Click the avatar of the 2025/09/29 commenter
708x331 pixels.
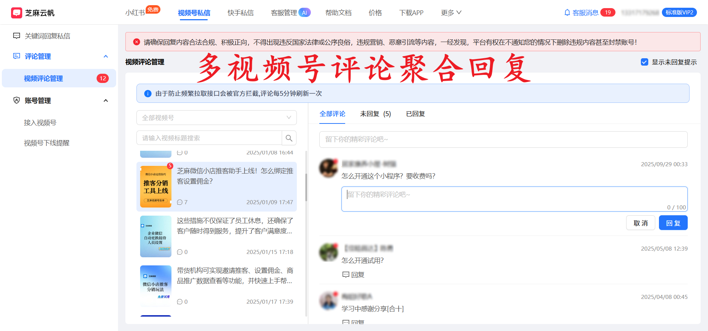tap(328, 168)
